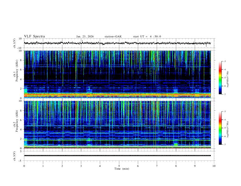Click the "ch.1(V)" axis label
The width and height of the screenshot is (241, 186).
(x=15, y=43)
